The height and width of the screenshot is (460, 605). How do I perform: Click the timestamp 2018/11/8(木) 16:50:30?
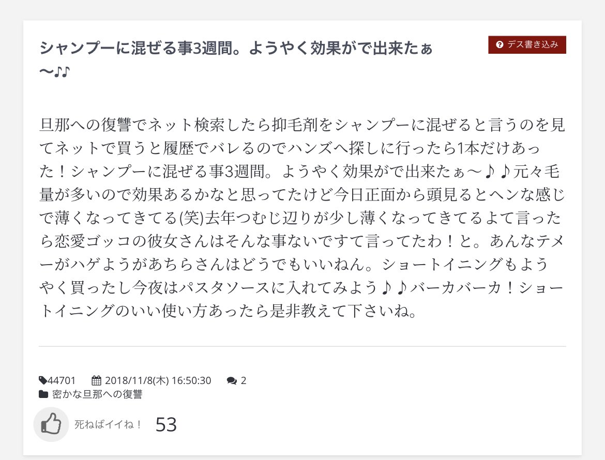pos(158,381)
